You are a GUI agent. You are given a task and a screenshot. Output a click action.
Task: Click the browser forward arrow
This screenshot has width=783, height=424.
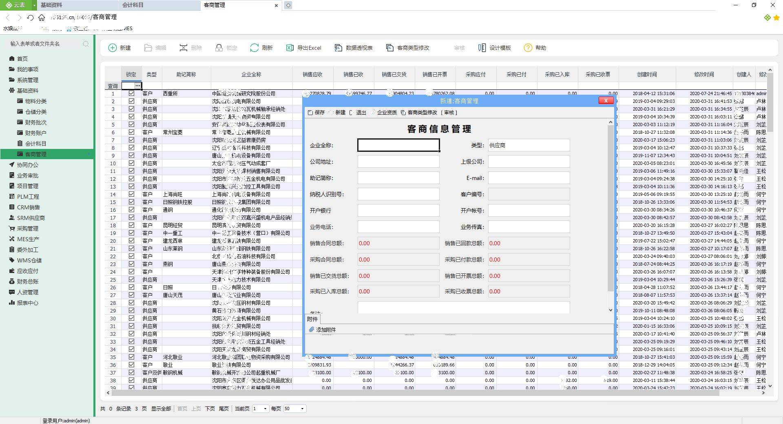point(19,17)
